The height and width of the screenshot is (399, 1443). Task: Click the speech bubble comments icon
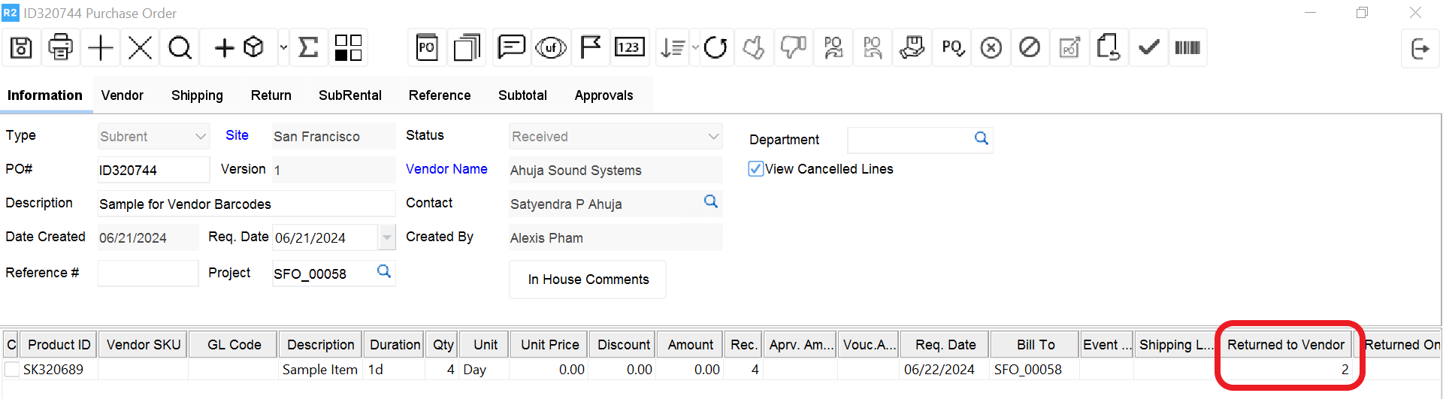511,48
